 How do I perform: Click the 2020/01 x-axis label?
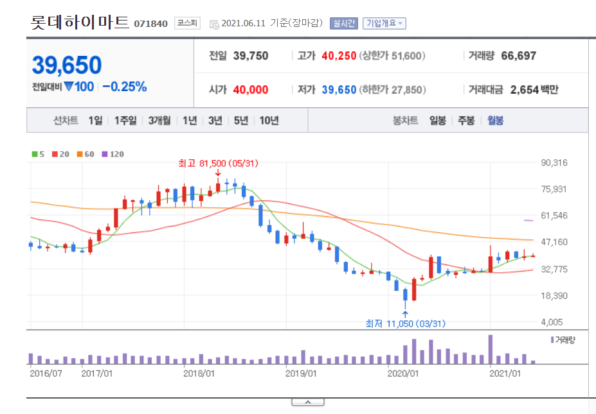click(403, 374)
